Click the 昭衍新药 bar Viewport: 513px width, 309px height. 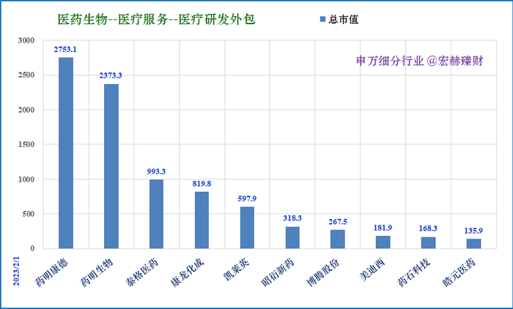292,237
